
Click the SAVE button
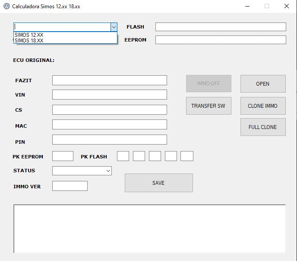[159, 183]
